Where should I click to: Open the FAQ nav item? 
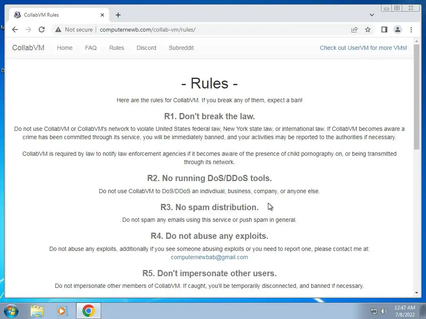(91, 48)
